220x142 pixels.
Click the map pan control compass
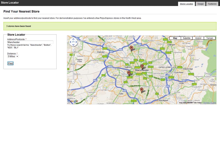click(73, 42)
